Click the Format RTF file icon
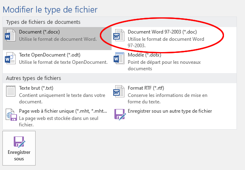The image size is (245, 170). point(119,91)
